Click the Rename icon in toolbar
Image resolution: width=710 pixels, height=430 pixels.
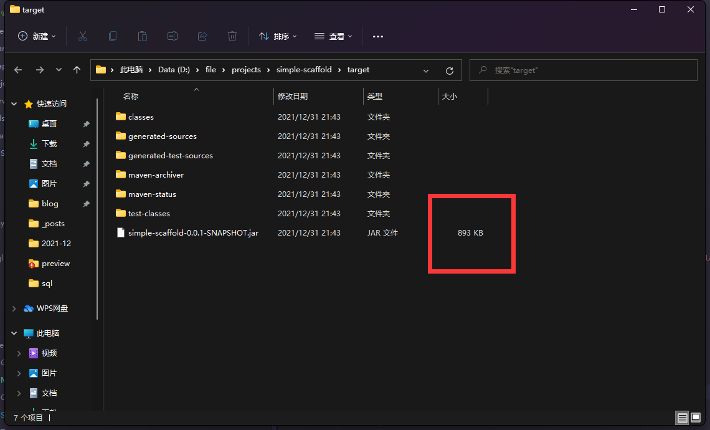point(173,36)
